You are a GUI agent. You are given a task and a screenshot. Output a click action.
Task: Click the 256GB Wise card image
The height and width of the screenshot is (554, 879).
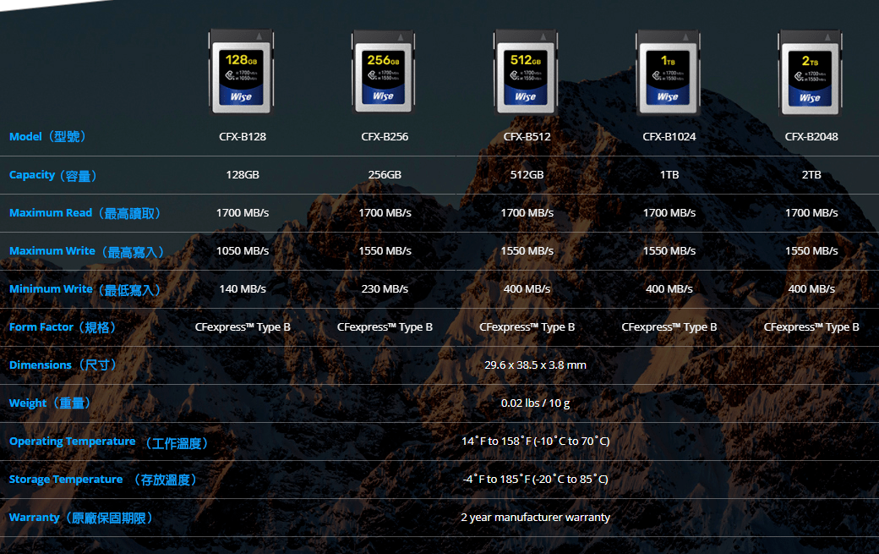pos(385,72)
